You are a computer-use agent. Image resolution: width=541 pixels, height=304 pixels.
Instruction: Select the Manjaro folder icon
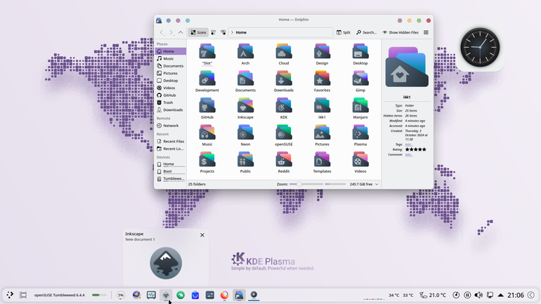click(360, 105)
